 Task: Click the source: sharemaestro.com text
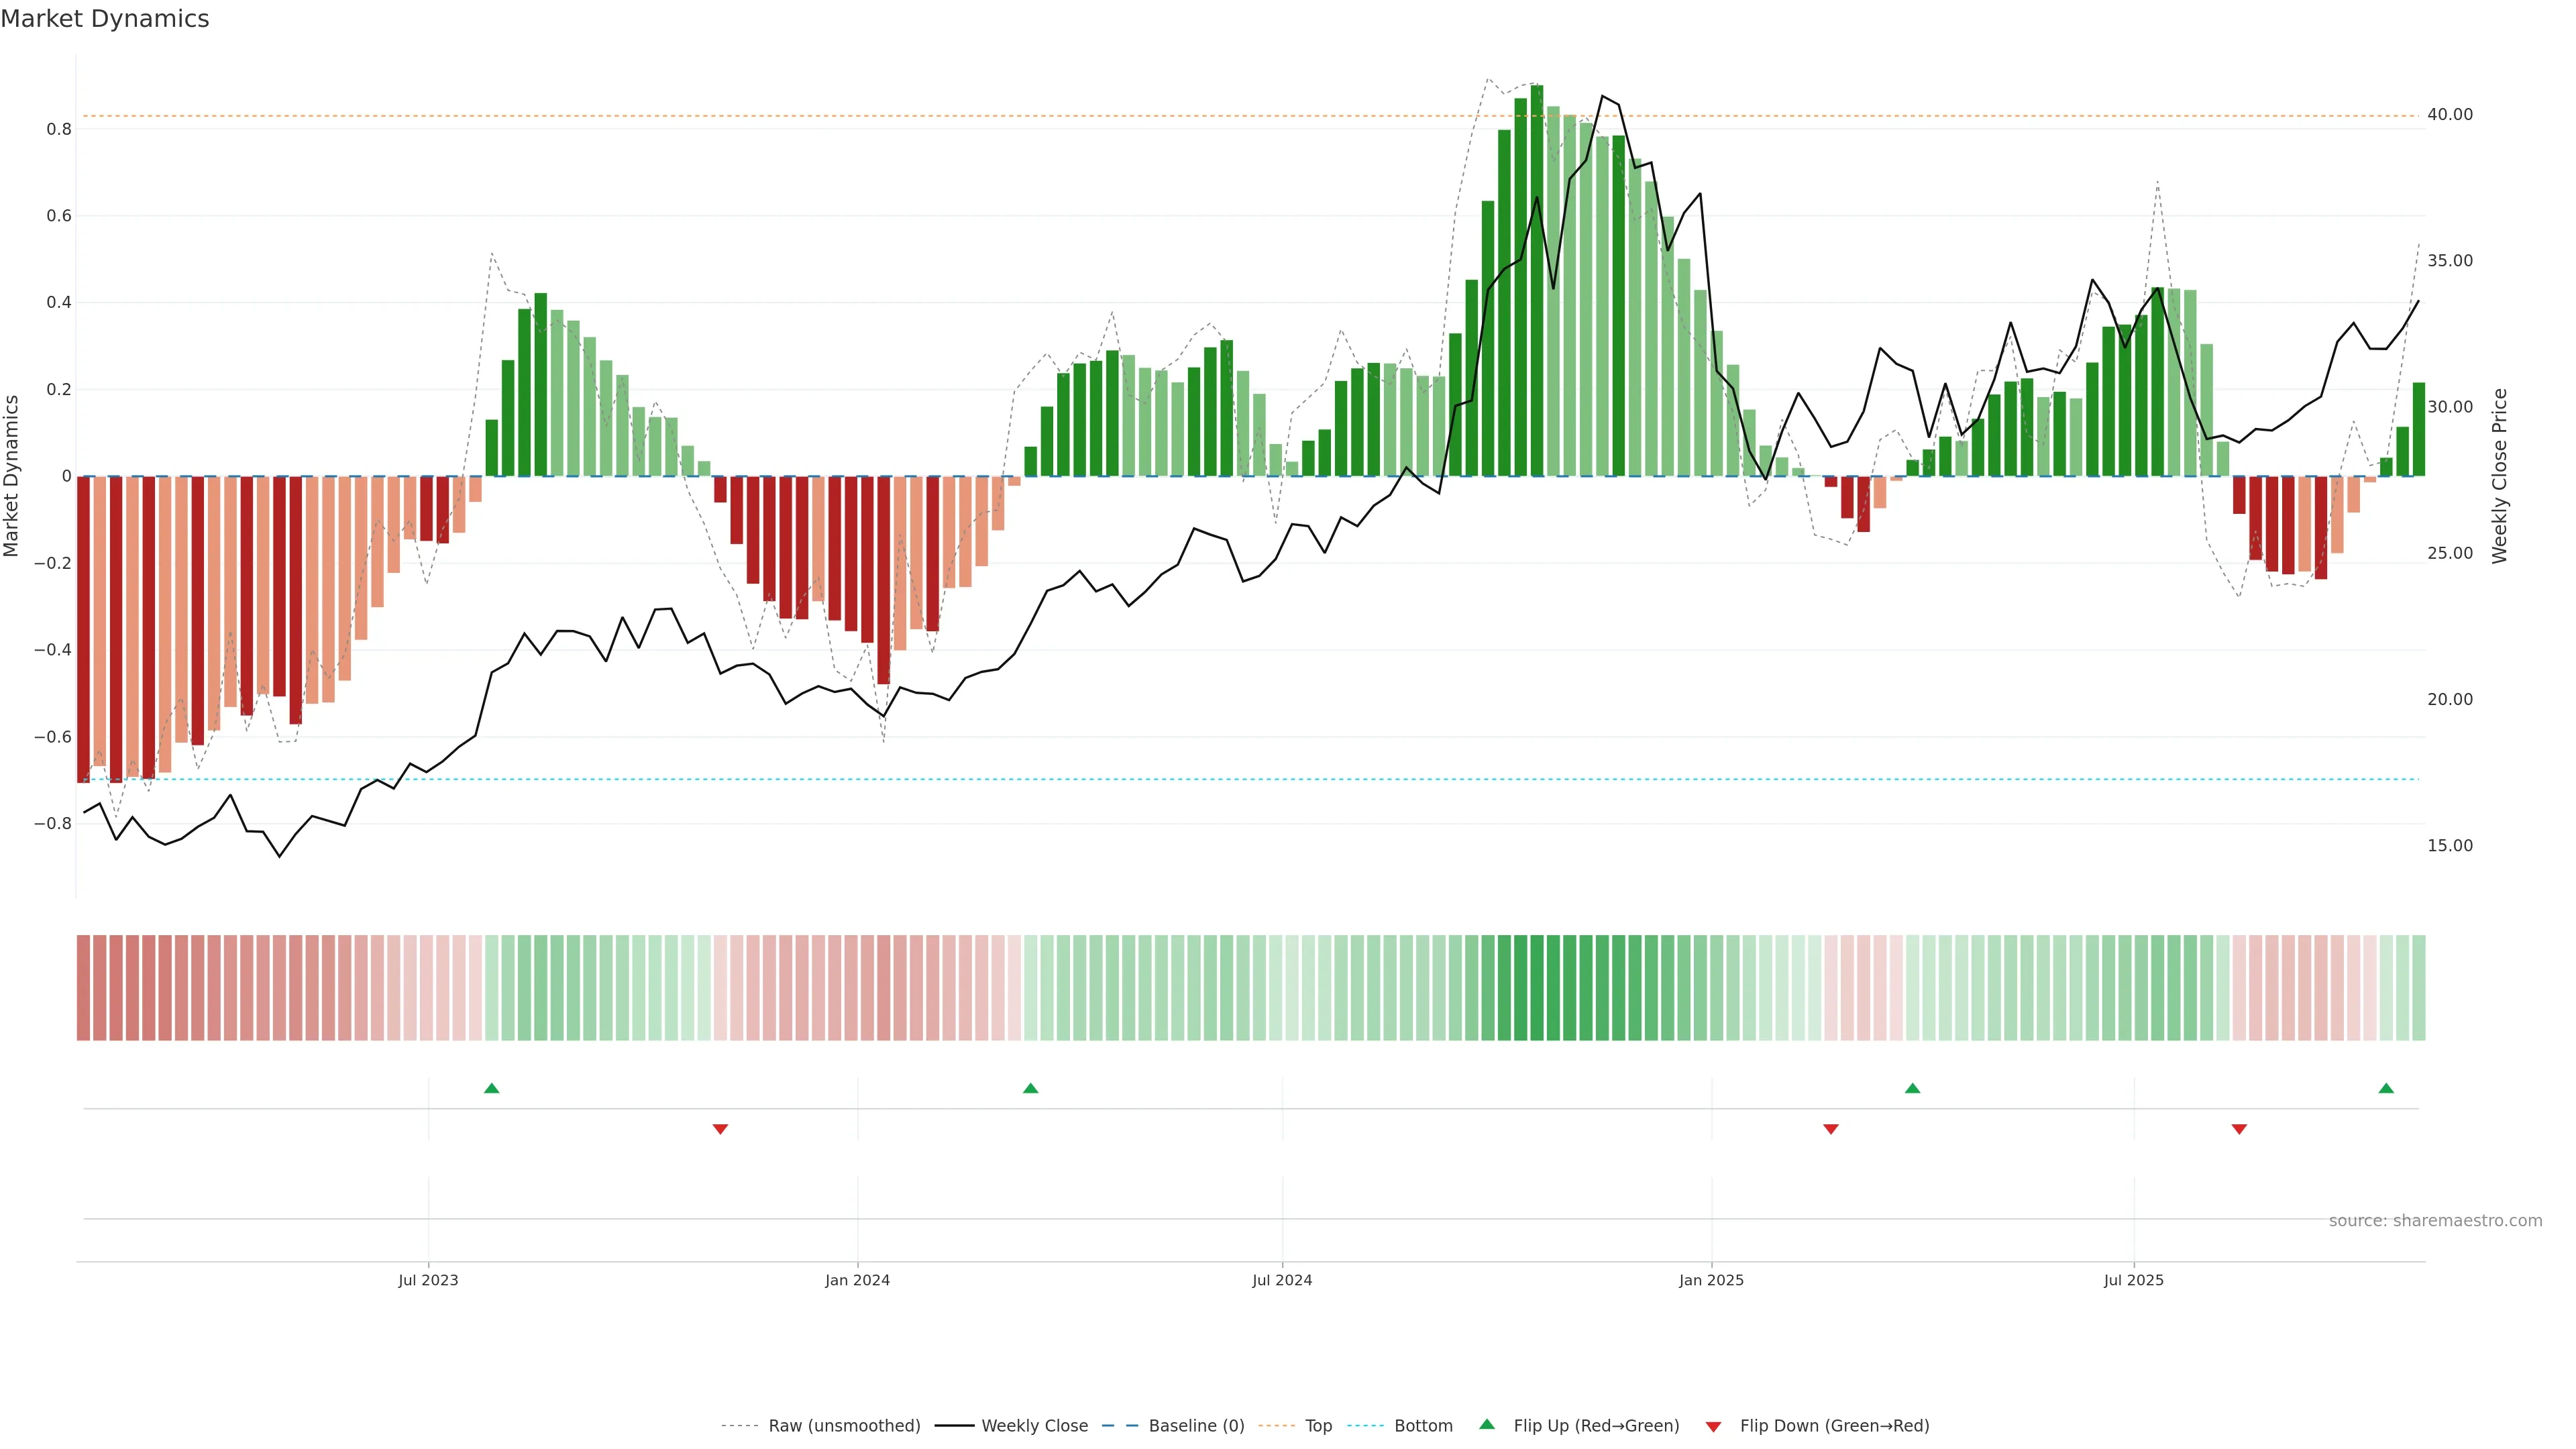(x=2435, y=1220)
